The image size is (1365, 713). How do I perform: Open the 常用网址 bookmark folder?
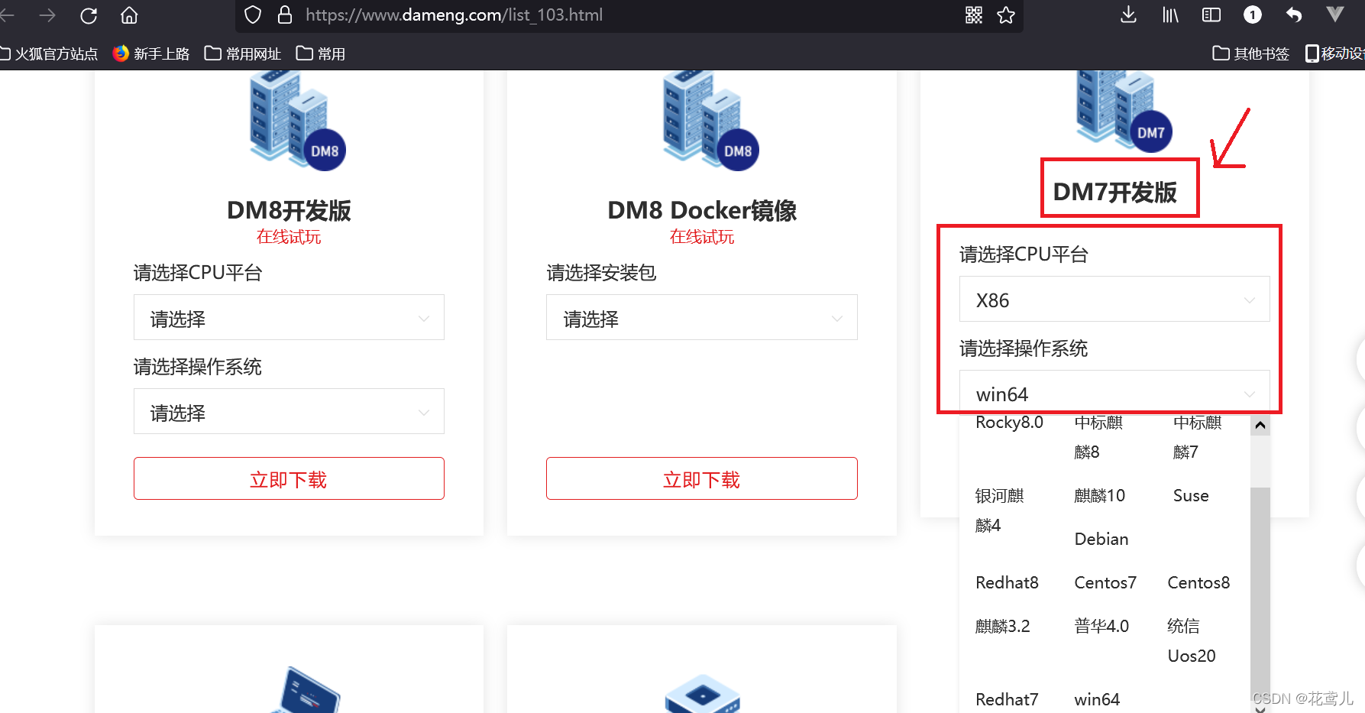point(243,53)
